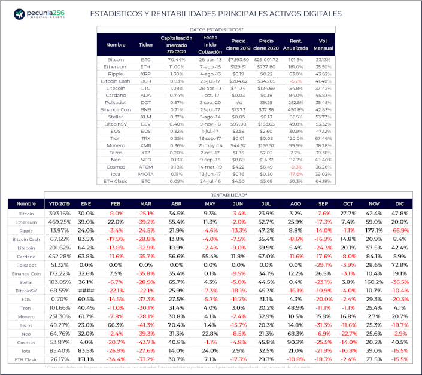The image size is (422, 375).
Task: Click Tron's August return '48.9%'
Action: click(x=296, y=308)
